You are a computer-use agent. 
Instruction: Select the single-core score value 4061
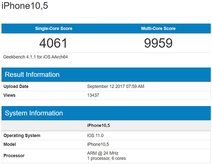[x=53, y=43]
